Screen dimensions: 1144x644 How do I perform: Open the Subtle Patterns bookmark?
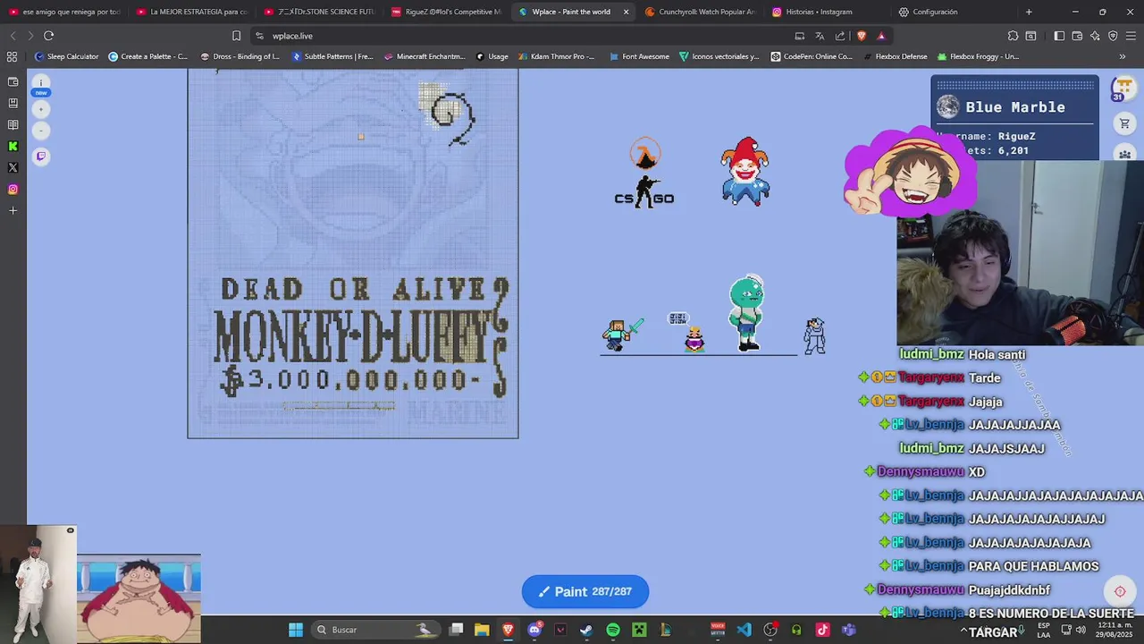pyautogui.click(x=332, y=56)
